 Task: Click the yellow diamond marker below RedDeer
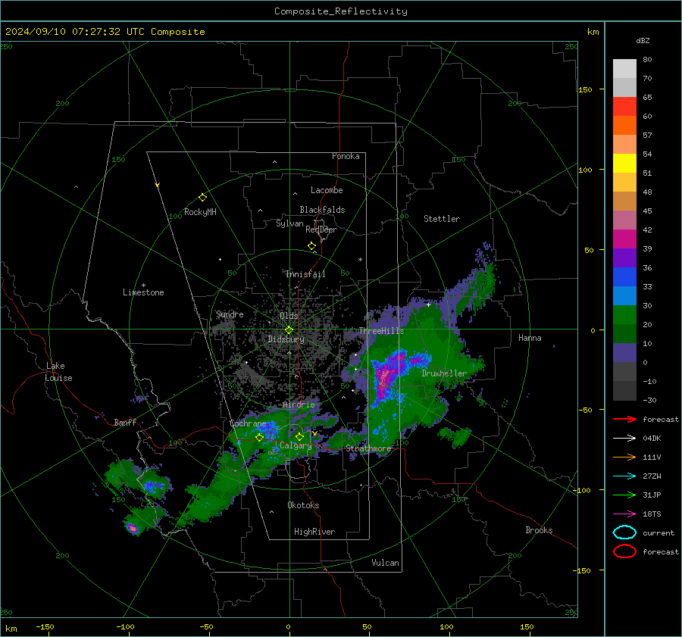(311, 246)
